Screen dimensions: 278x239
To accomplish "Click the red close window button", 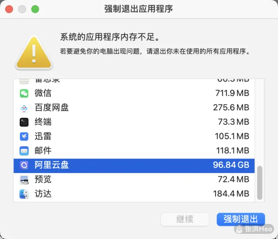I will pyautogui.click(x=9, y=9).
